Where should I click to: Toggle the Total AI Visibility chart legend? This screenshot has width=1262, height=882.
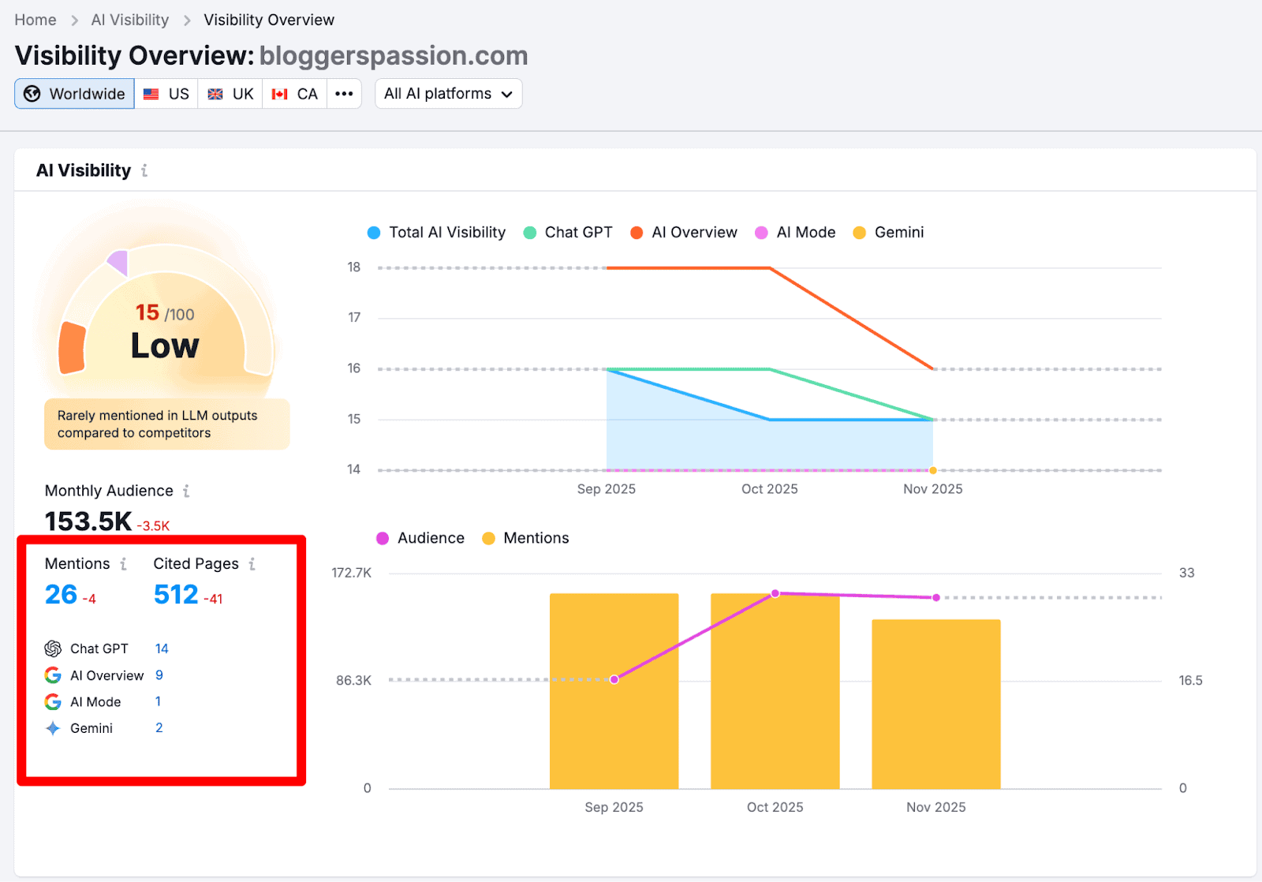(437, 233)
